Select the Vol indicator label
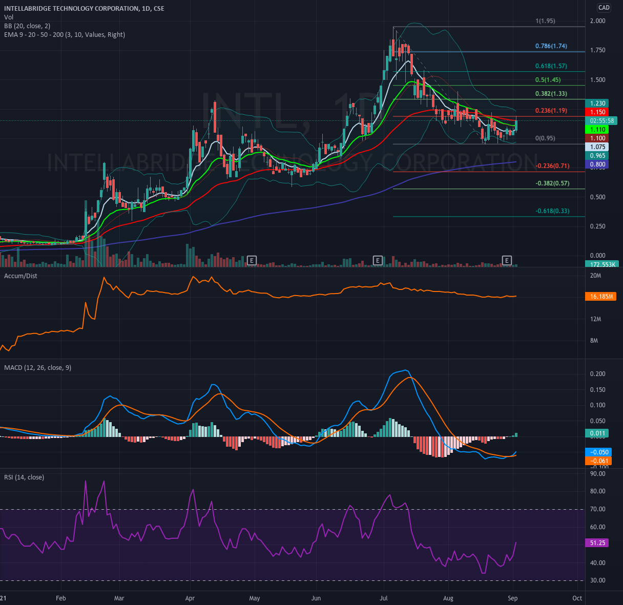 point(9,17)
